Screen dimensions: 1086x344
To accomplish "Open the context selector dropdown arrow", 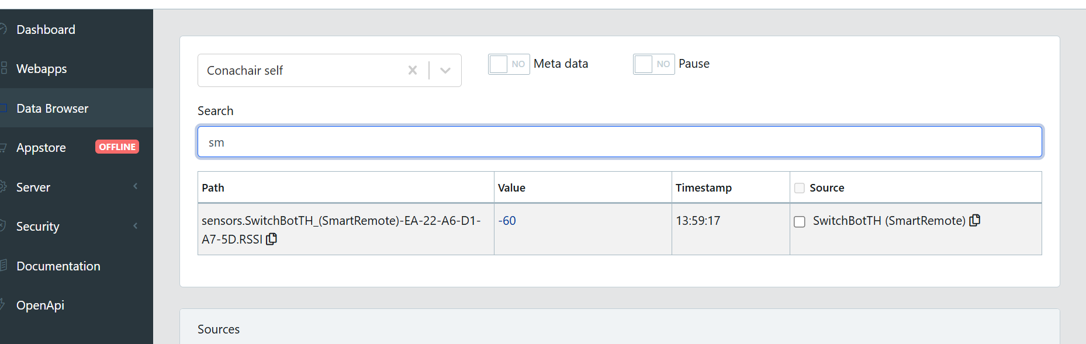I will tap(445, 70).
